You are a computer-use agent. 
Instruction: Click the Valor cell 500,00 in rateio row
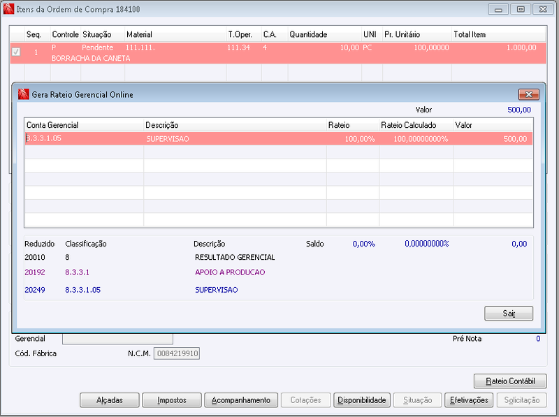(x=493, y=138)
